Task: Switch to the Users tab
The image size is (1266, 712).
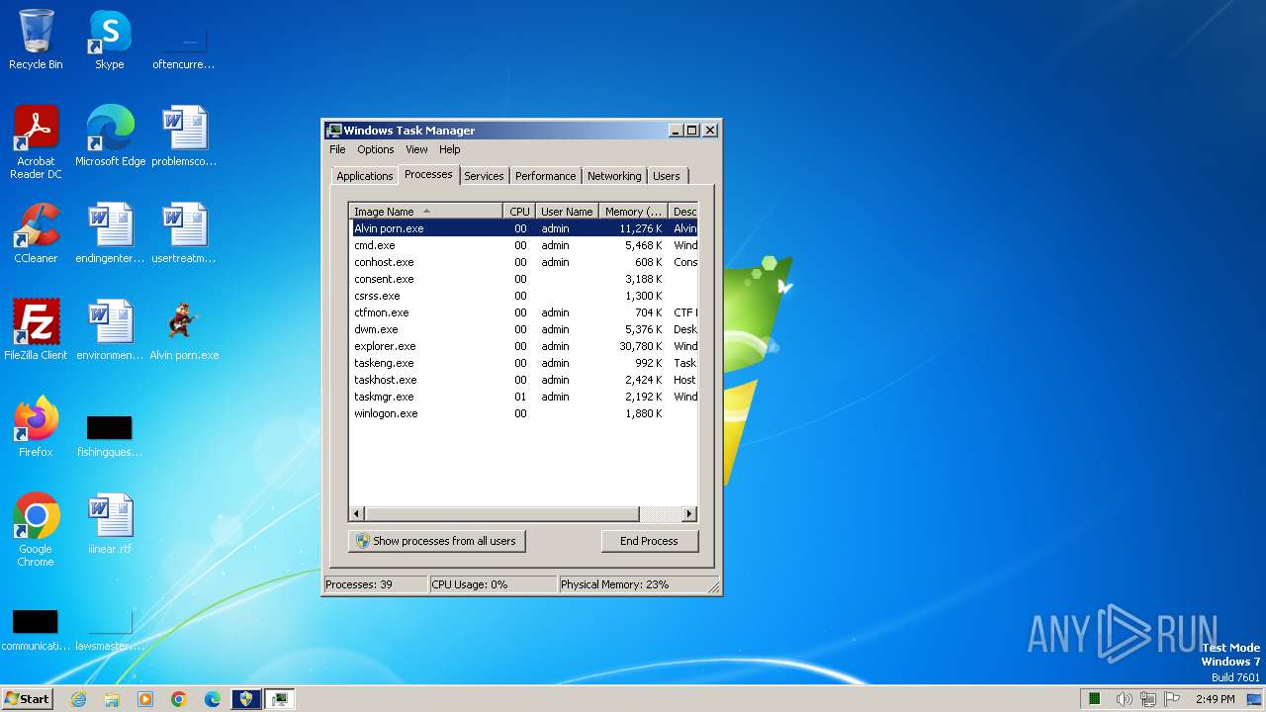Action: (667, 176)
